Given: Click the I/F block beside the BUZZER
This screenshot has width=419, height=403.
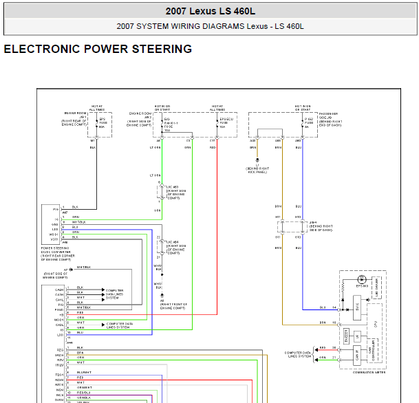Looking at the screenshot, I should pyautogui.click(x=357, y=336).
